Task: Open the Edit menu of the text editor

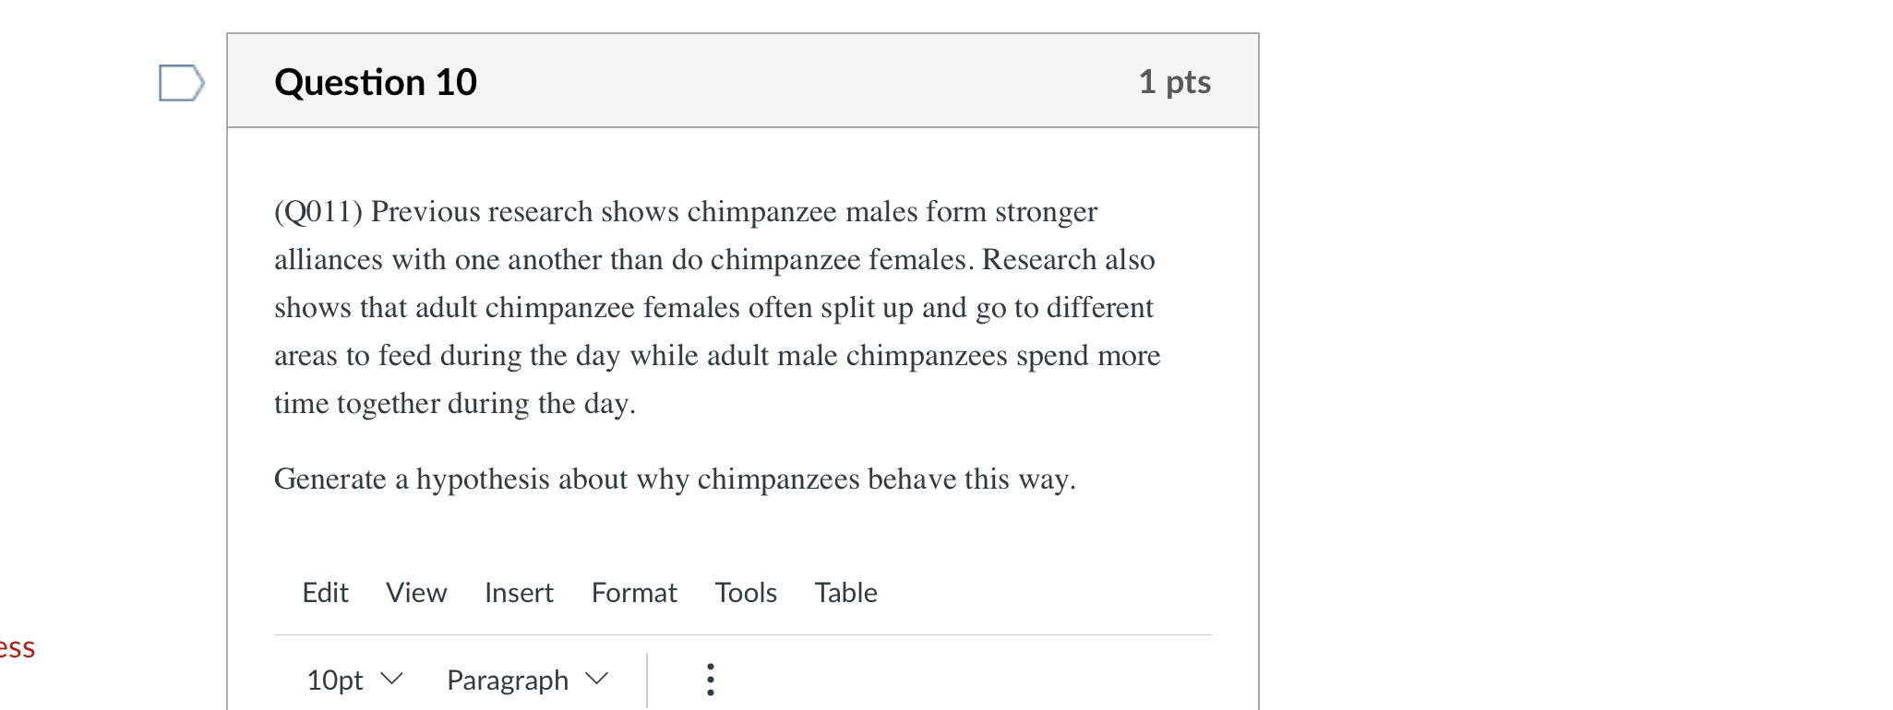Action: click(x=325, y=593)
